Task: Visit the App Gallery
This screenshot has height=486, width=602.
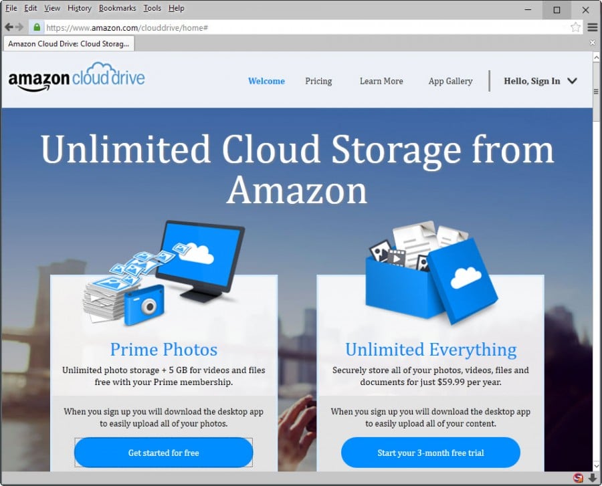Action: coord(450,81)
